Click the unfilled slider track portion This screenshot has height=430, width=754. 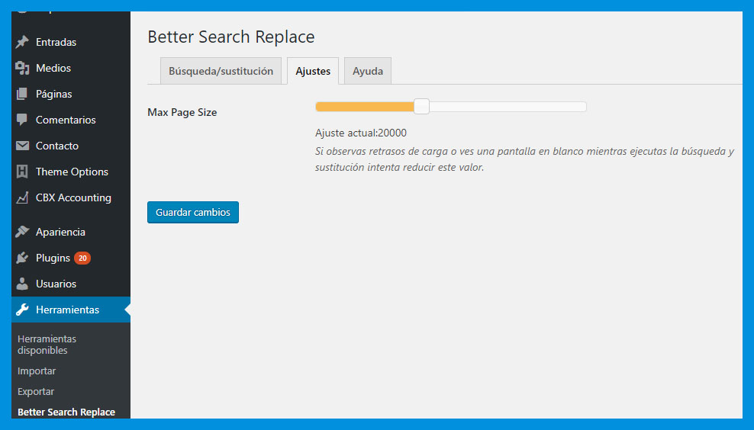tap(507, 107)
